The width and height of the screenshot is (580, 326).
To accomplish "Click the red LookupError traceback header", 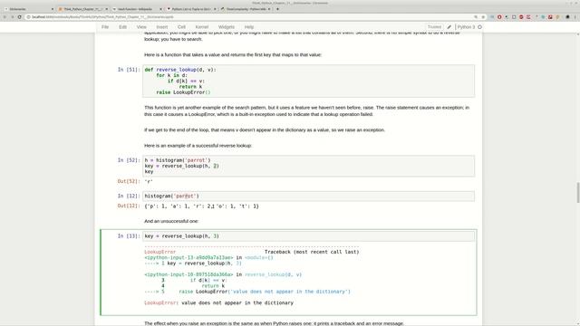I will point(160,252).
